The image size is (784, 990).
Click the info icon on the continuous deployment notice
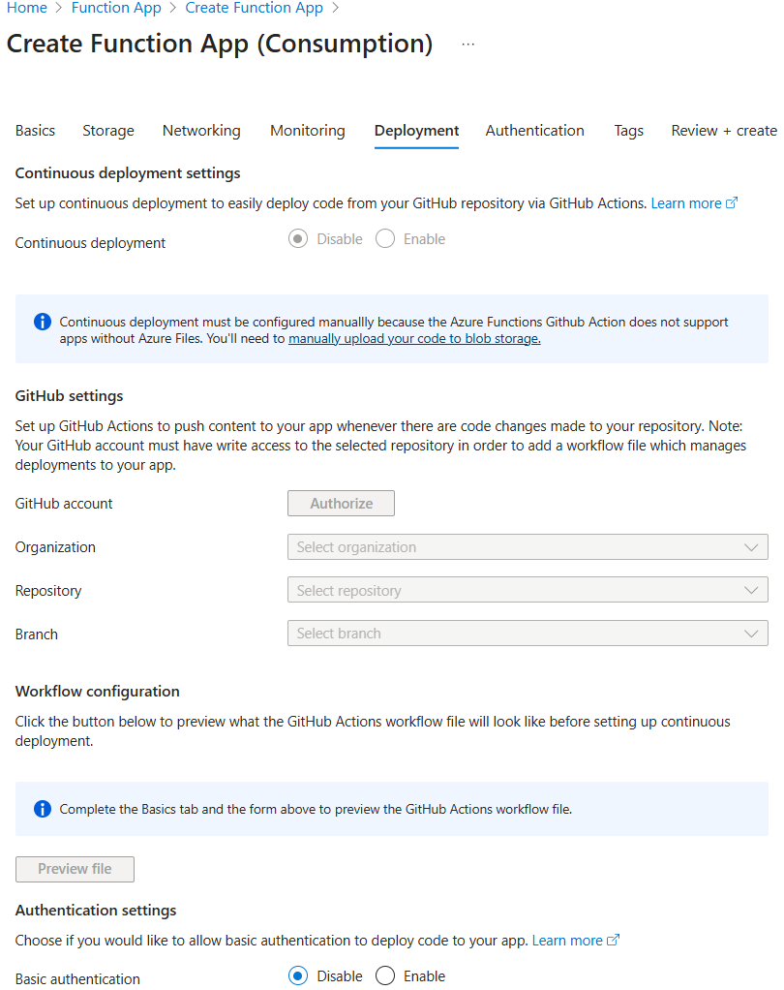pos(41,323)
